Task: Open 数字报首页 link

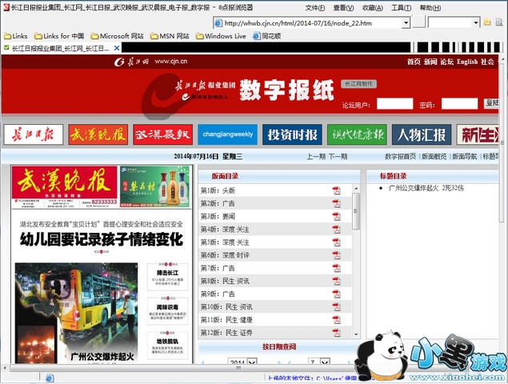Action: coord(401,157)
